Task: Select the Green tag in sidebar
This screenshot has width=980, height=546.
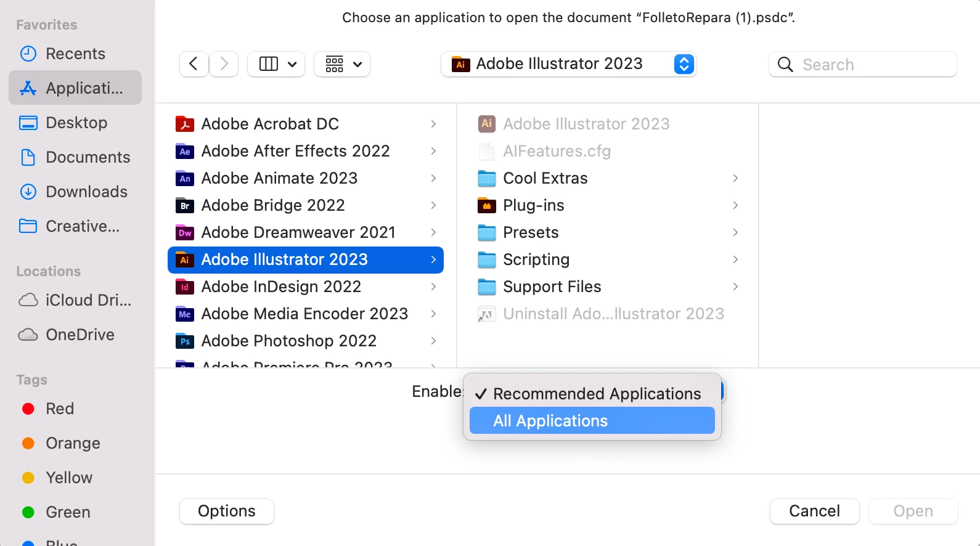Action: 75,512
